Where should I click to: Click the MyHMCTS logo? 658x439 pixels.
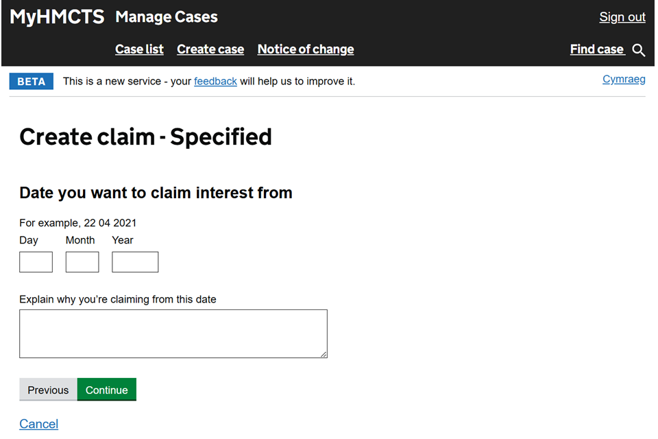click(57, 17)
